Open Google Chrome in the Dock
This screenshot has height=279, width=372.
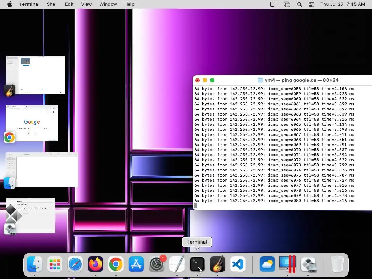tap(116, 264)
